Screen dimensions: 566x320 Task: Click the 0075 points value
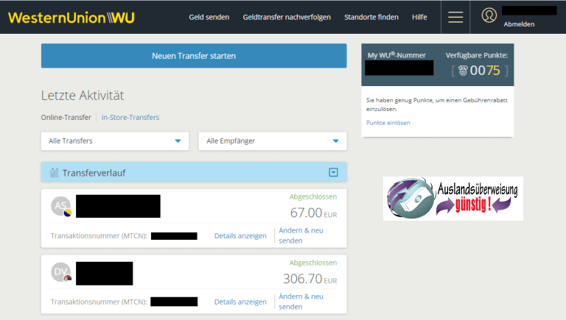point(485,71)
